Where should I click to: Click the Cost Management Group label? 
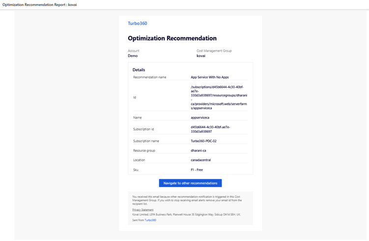point(214,50)
